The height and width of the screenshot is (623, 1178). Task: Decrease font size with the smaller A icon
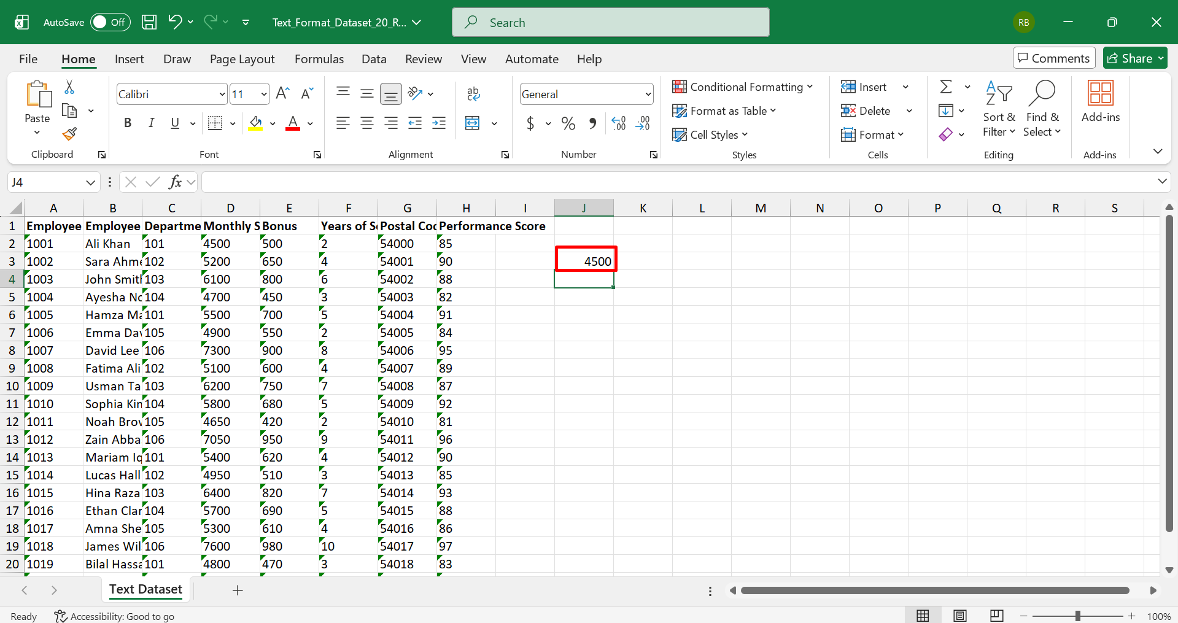(307, 93)
